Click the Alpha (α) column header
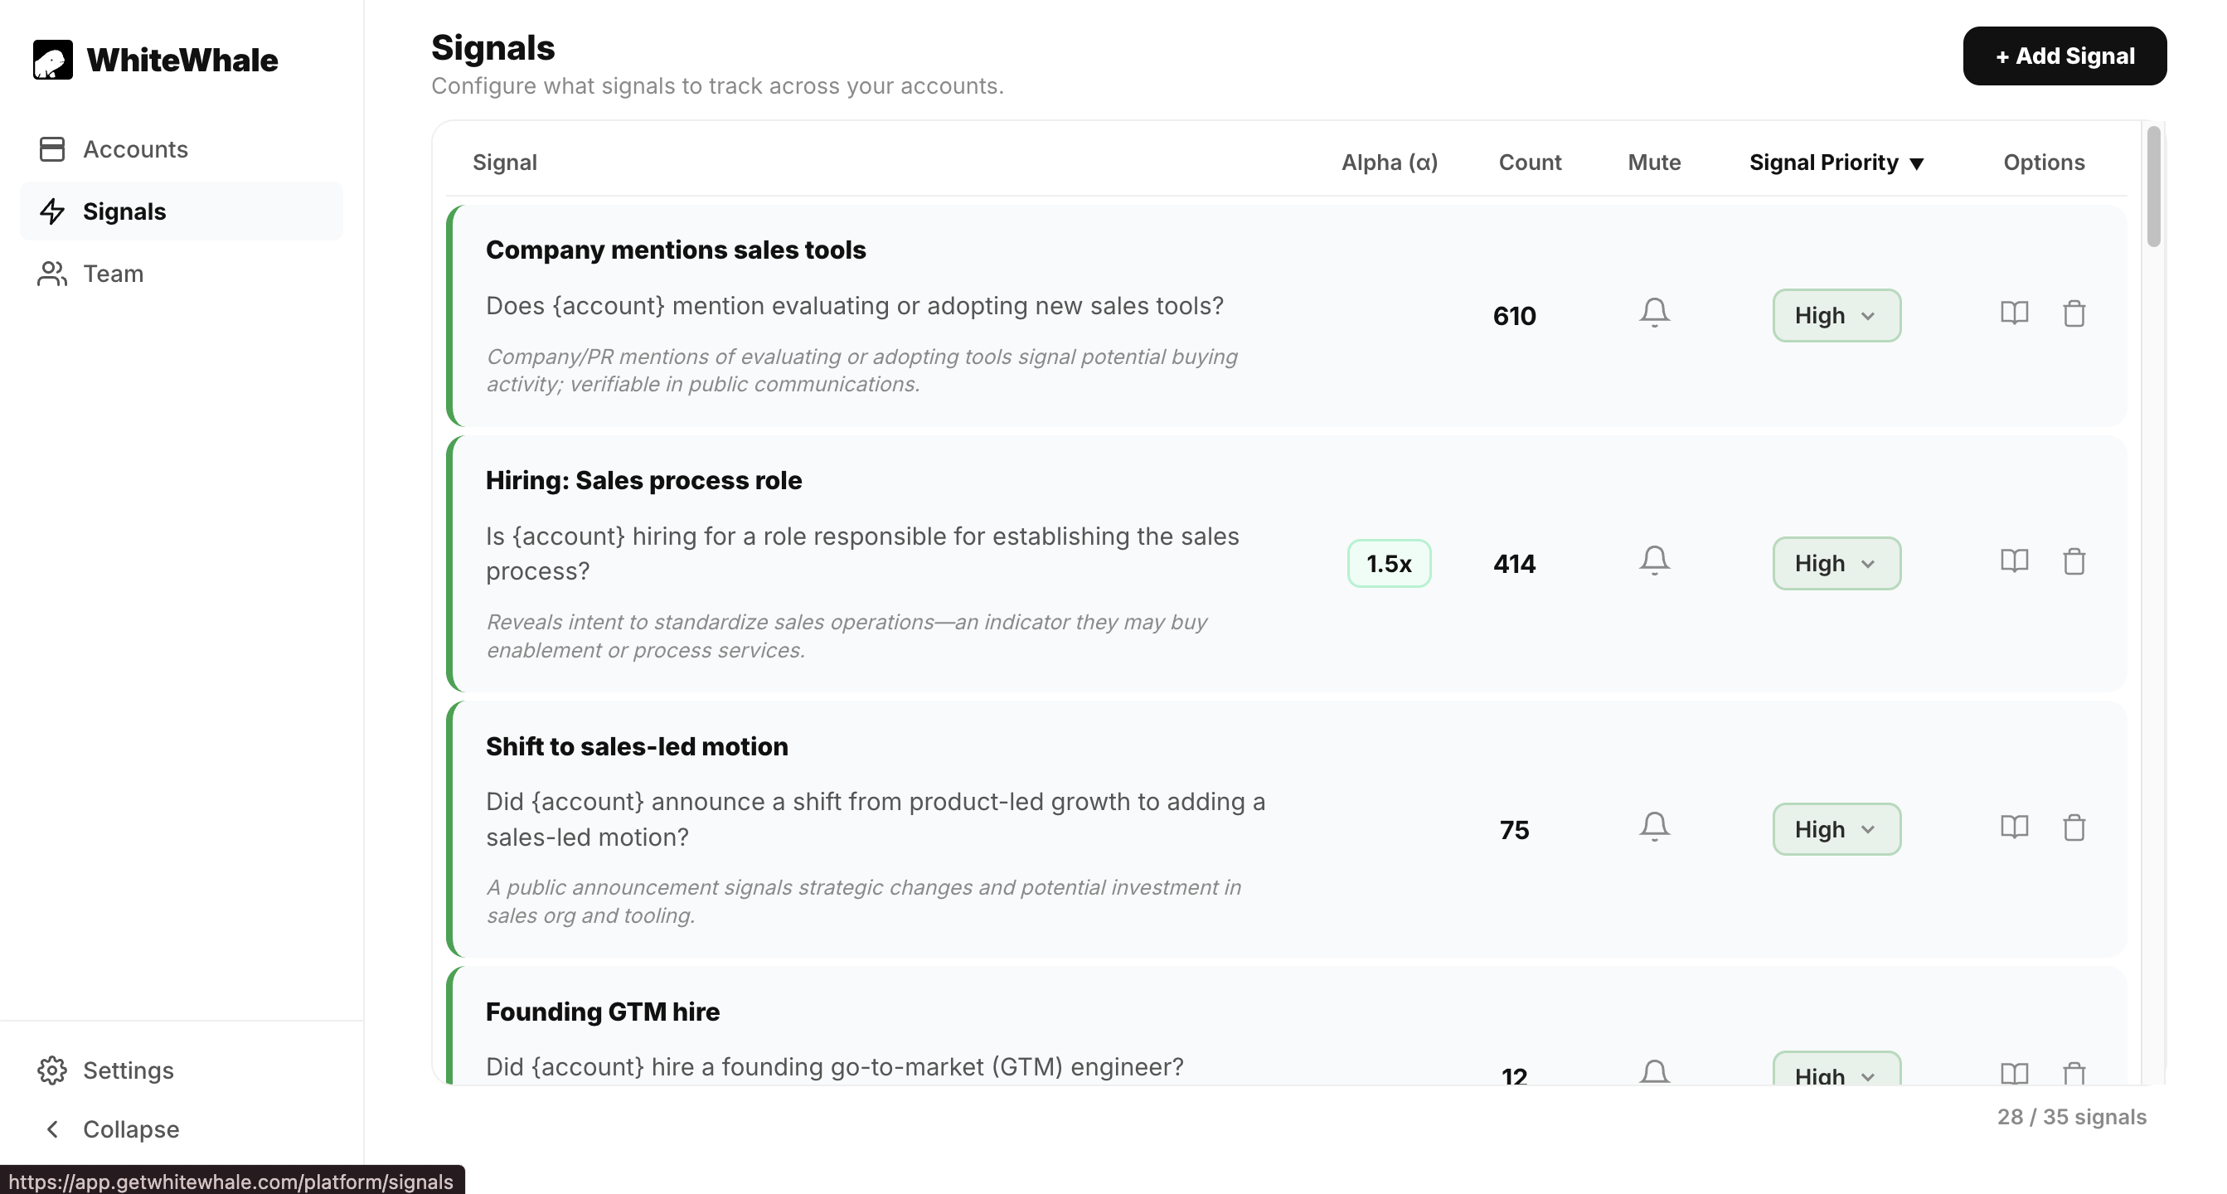Screen dimensions: 2227x1194 (1390, 163)
